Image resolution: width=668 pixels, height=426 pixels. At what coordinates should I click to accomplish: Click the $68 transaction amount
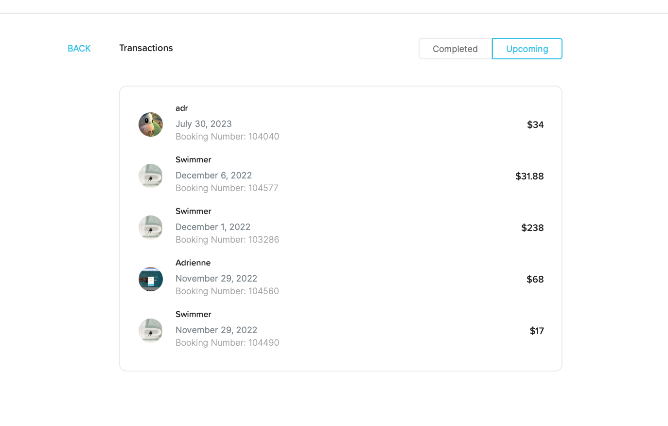tap(535, 279)
